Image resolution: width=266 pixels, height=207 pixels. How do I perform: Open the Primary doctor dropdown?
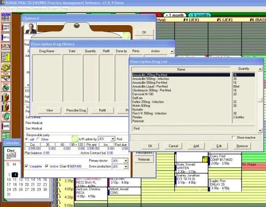tap(126, 160)
